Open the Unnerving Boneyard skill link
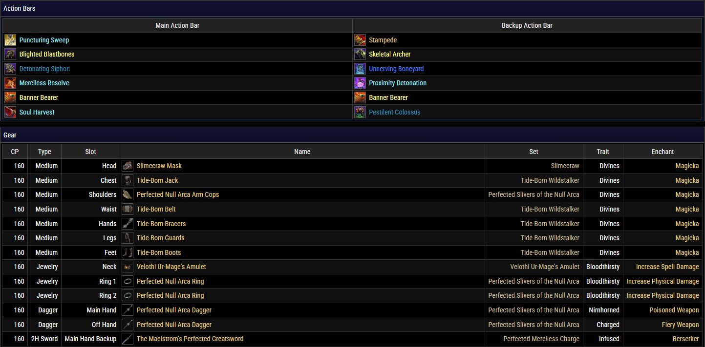This screenshot has width=705, height=347. (396, 69)
